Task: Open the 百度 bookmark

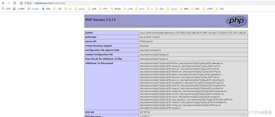Action: point(46,9)
